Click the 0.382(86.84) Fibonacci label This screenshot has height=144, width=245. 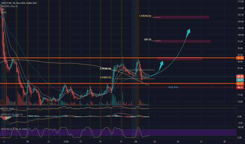[106, 69]
